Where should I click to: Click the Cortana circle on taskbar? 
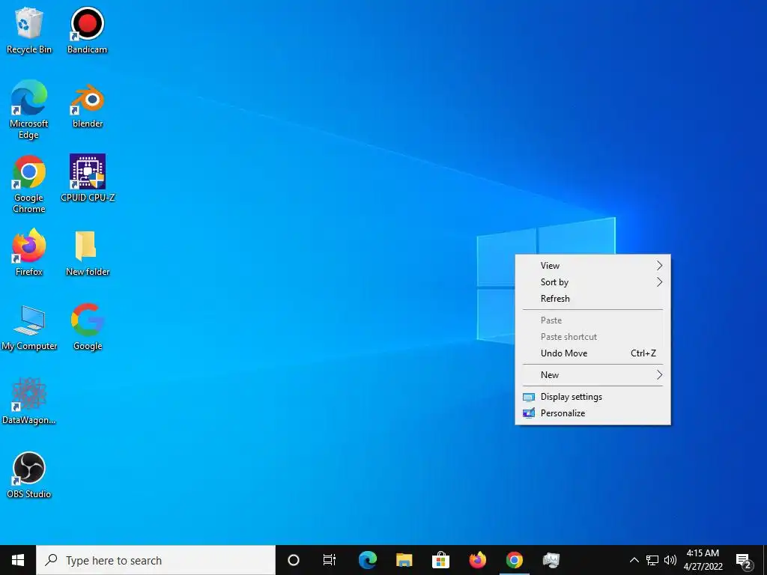pos(294,560)
